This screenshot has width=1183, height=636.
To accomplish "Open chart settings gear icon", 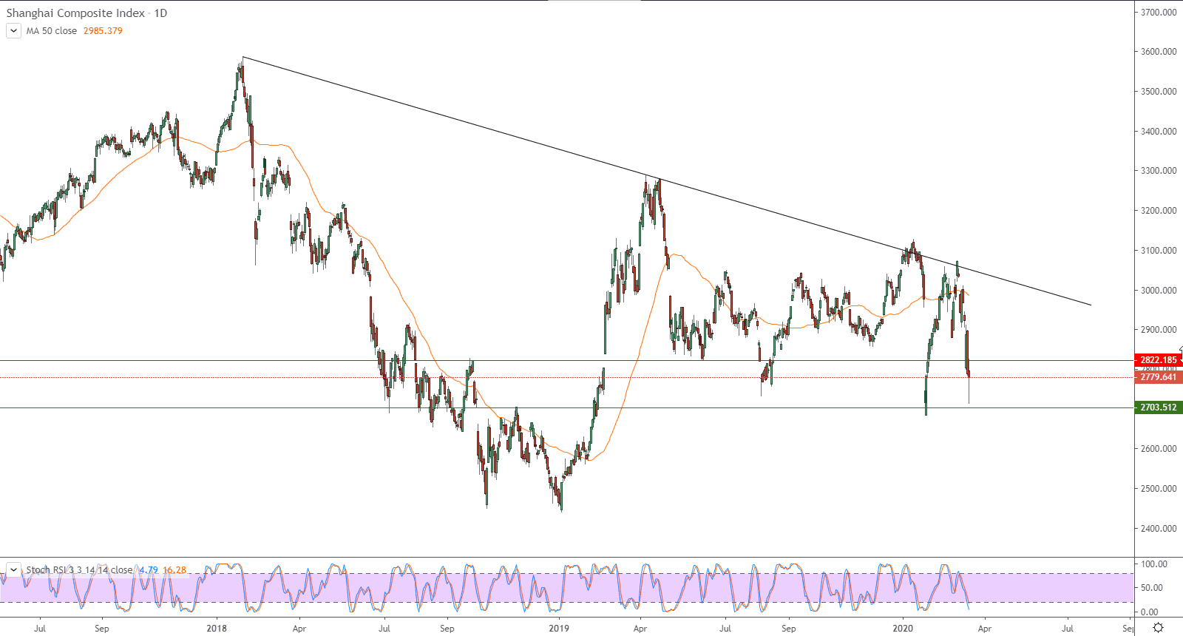I will [1158, 628].
